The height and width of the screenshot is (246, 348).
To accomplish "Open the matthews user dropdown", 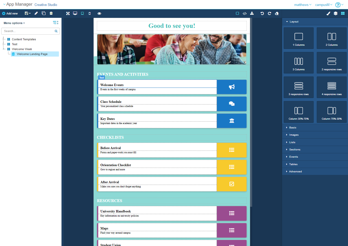I will (x=303, y=5).
